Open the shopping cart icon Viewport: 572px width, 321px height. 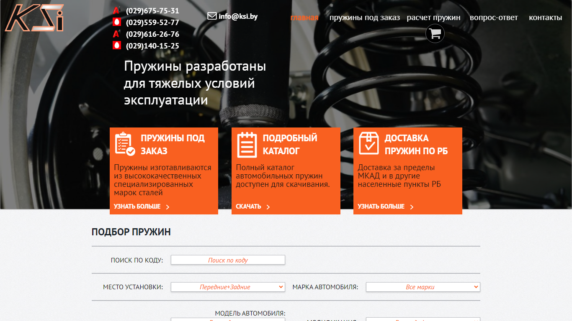coord(435,33)
